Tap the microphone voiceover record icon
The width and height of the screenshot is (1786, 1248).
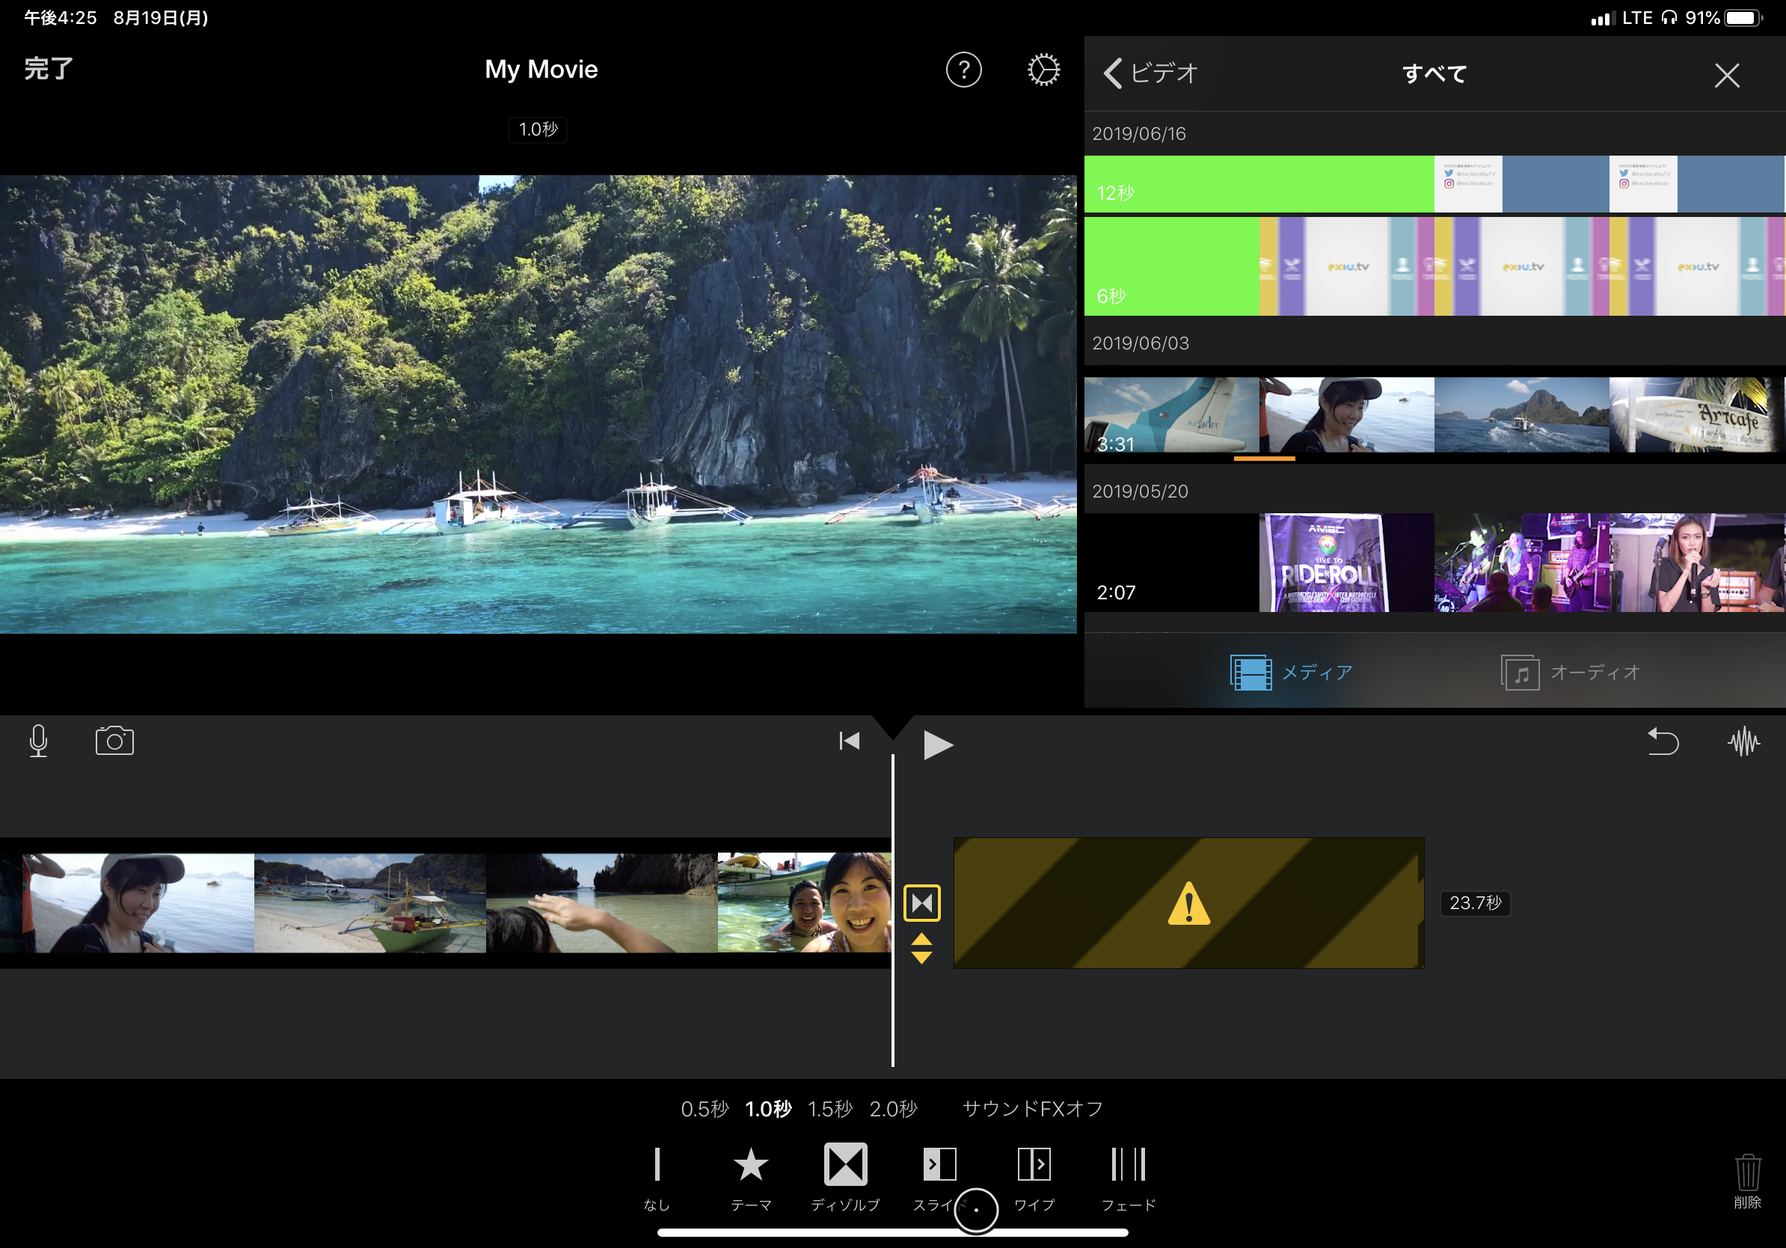38,741
